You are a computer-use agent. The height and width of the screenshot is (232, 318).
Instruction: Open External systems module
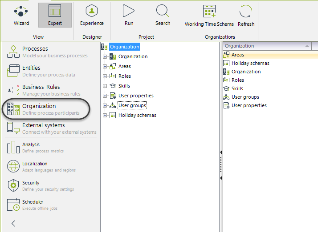point(52,128)
